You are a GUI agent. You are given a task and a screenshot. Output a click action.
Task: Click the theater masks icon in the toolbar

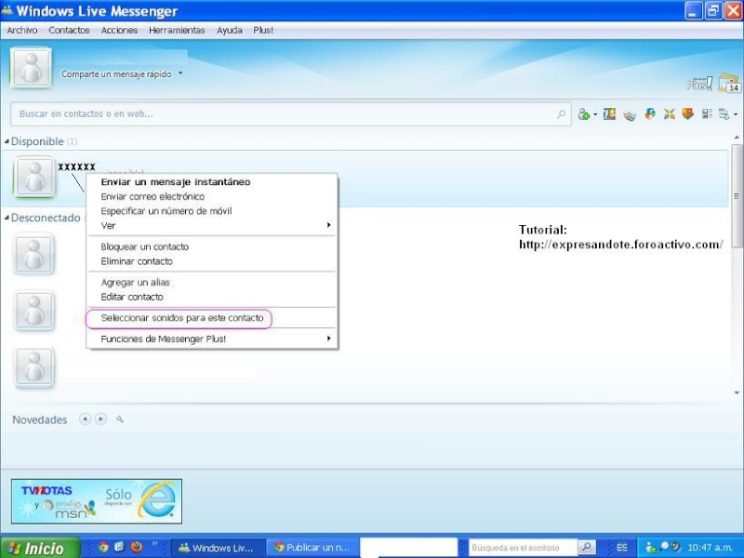coord(630,114)
